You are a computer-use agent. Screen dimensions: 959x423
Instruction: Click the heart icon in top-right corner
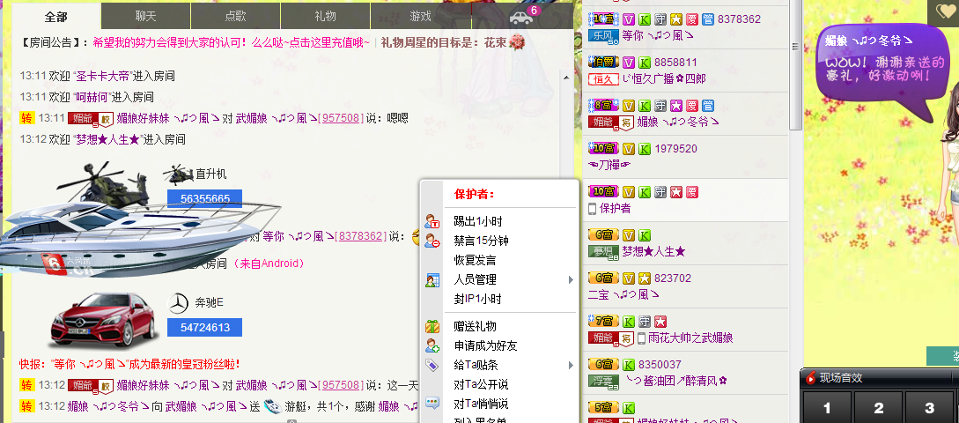pyautogui.click(x=944, y=13)
